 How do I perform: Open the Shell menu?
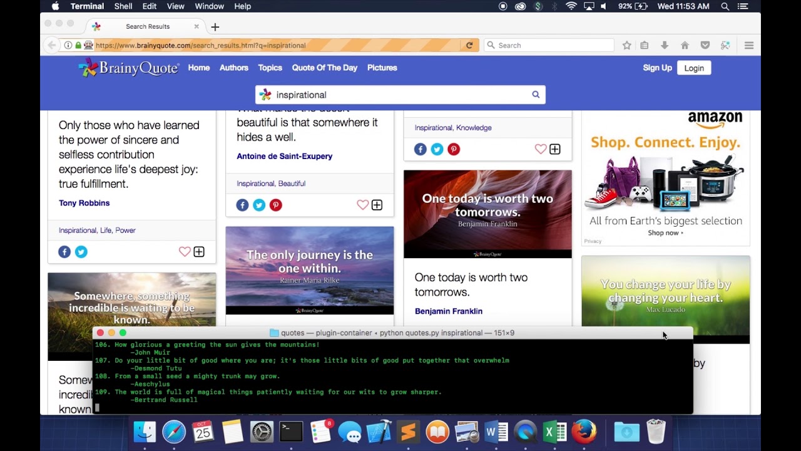(123, 6)
